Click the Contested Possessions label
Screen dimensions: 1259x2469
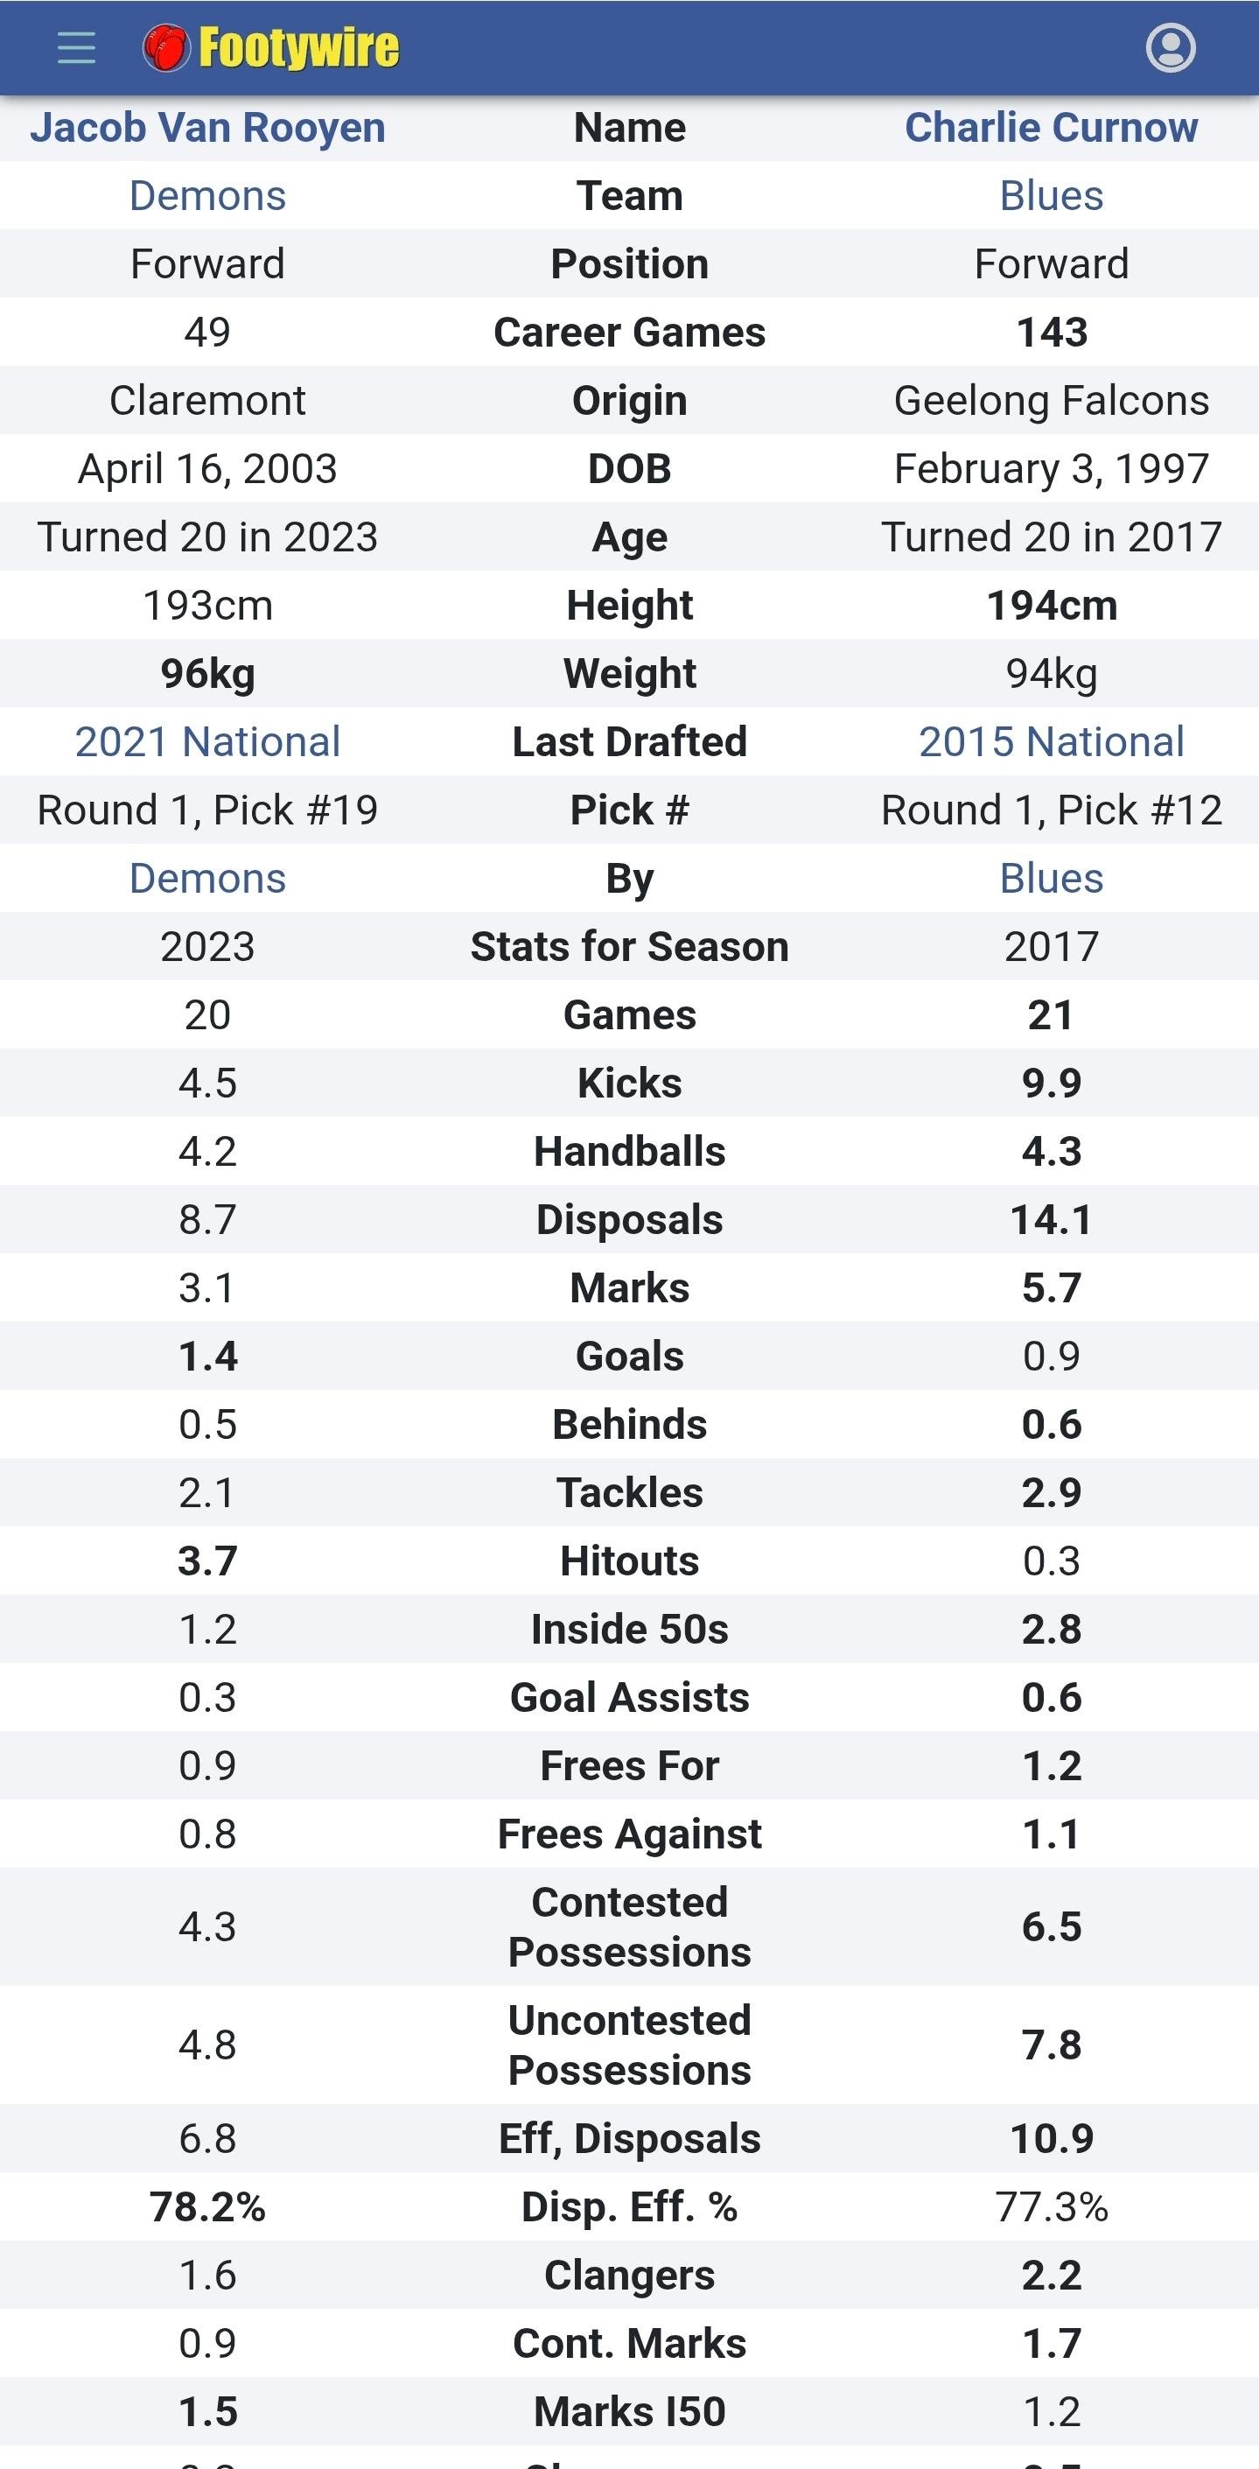tap(630, 1926)
